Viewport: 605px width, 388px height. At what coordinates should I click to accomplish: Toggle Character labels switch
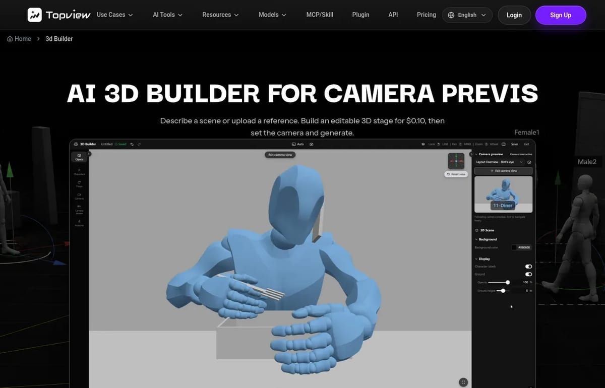528,267
